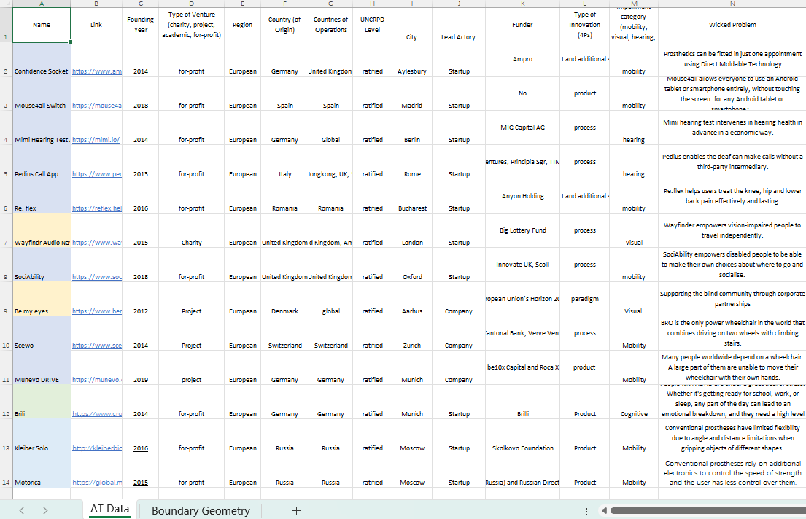Click the horizontal scrollbar left arrow
The width and height of the screenshot is (806, 519).
(x=604, y=511)
